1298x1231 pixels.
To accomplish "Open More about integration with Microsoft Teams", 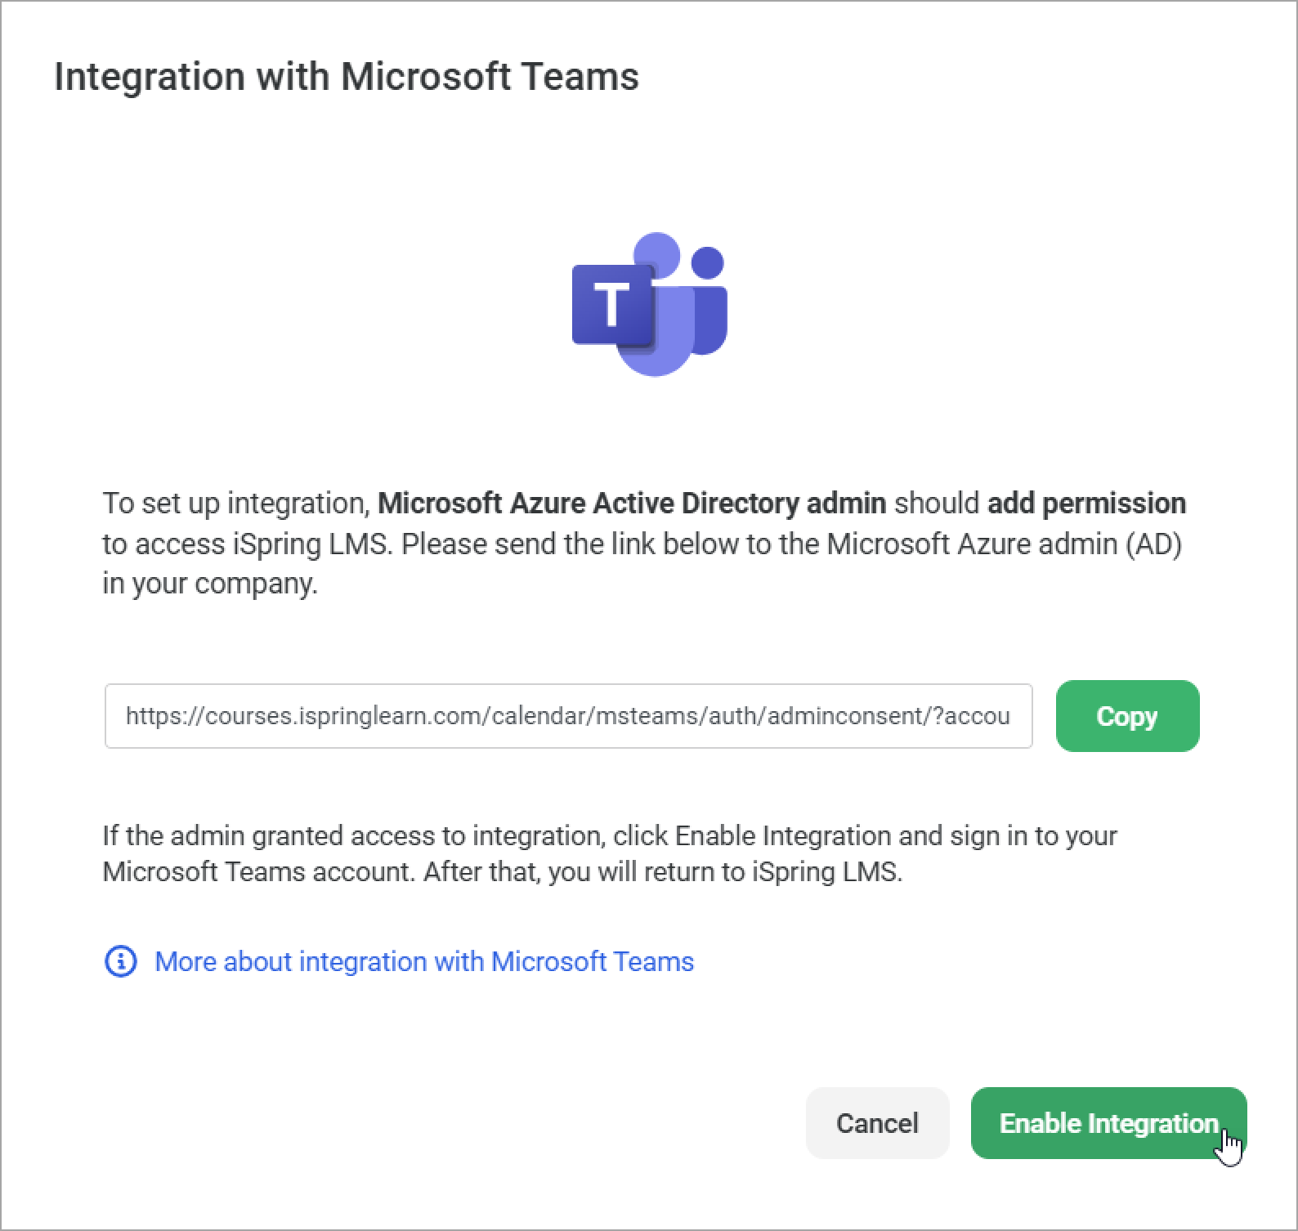I will tap(424, 961).
